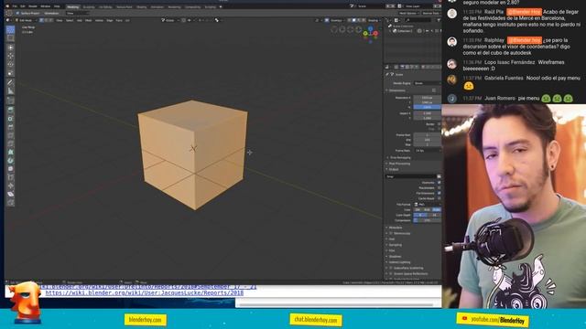Open the outliner filter funnel icon
This screenshot has width=586, height=329.
click(x=439, y=20)
